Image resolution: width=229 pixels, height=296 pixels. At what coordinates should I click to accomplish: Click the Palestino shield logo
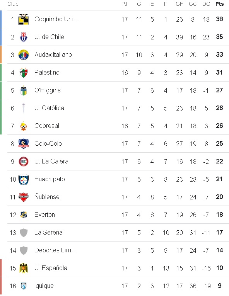point(24,73)
